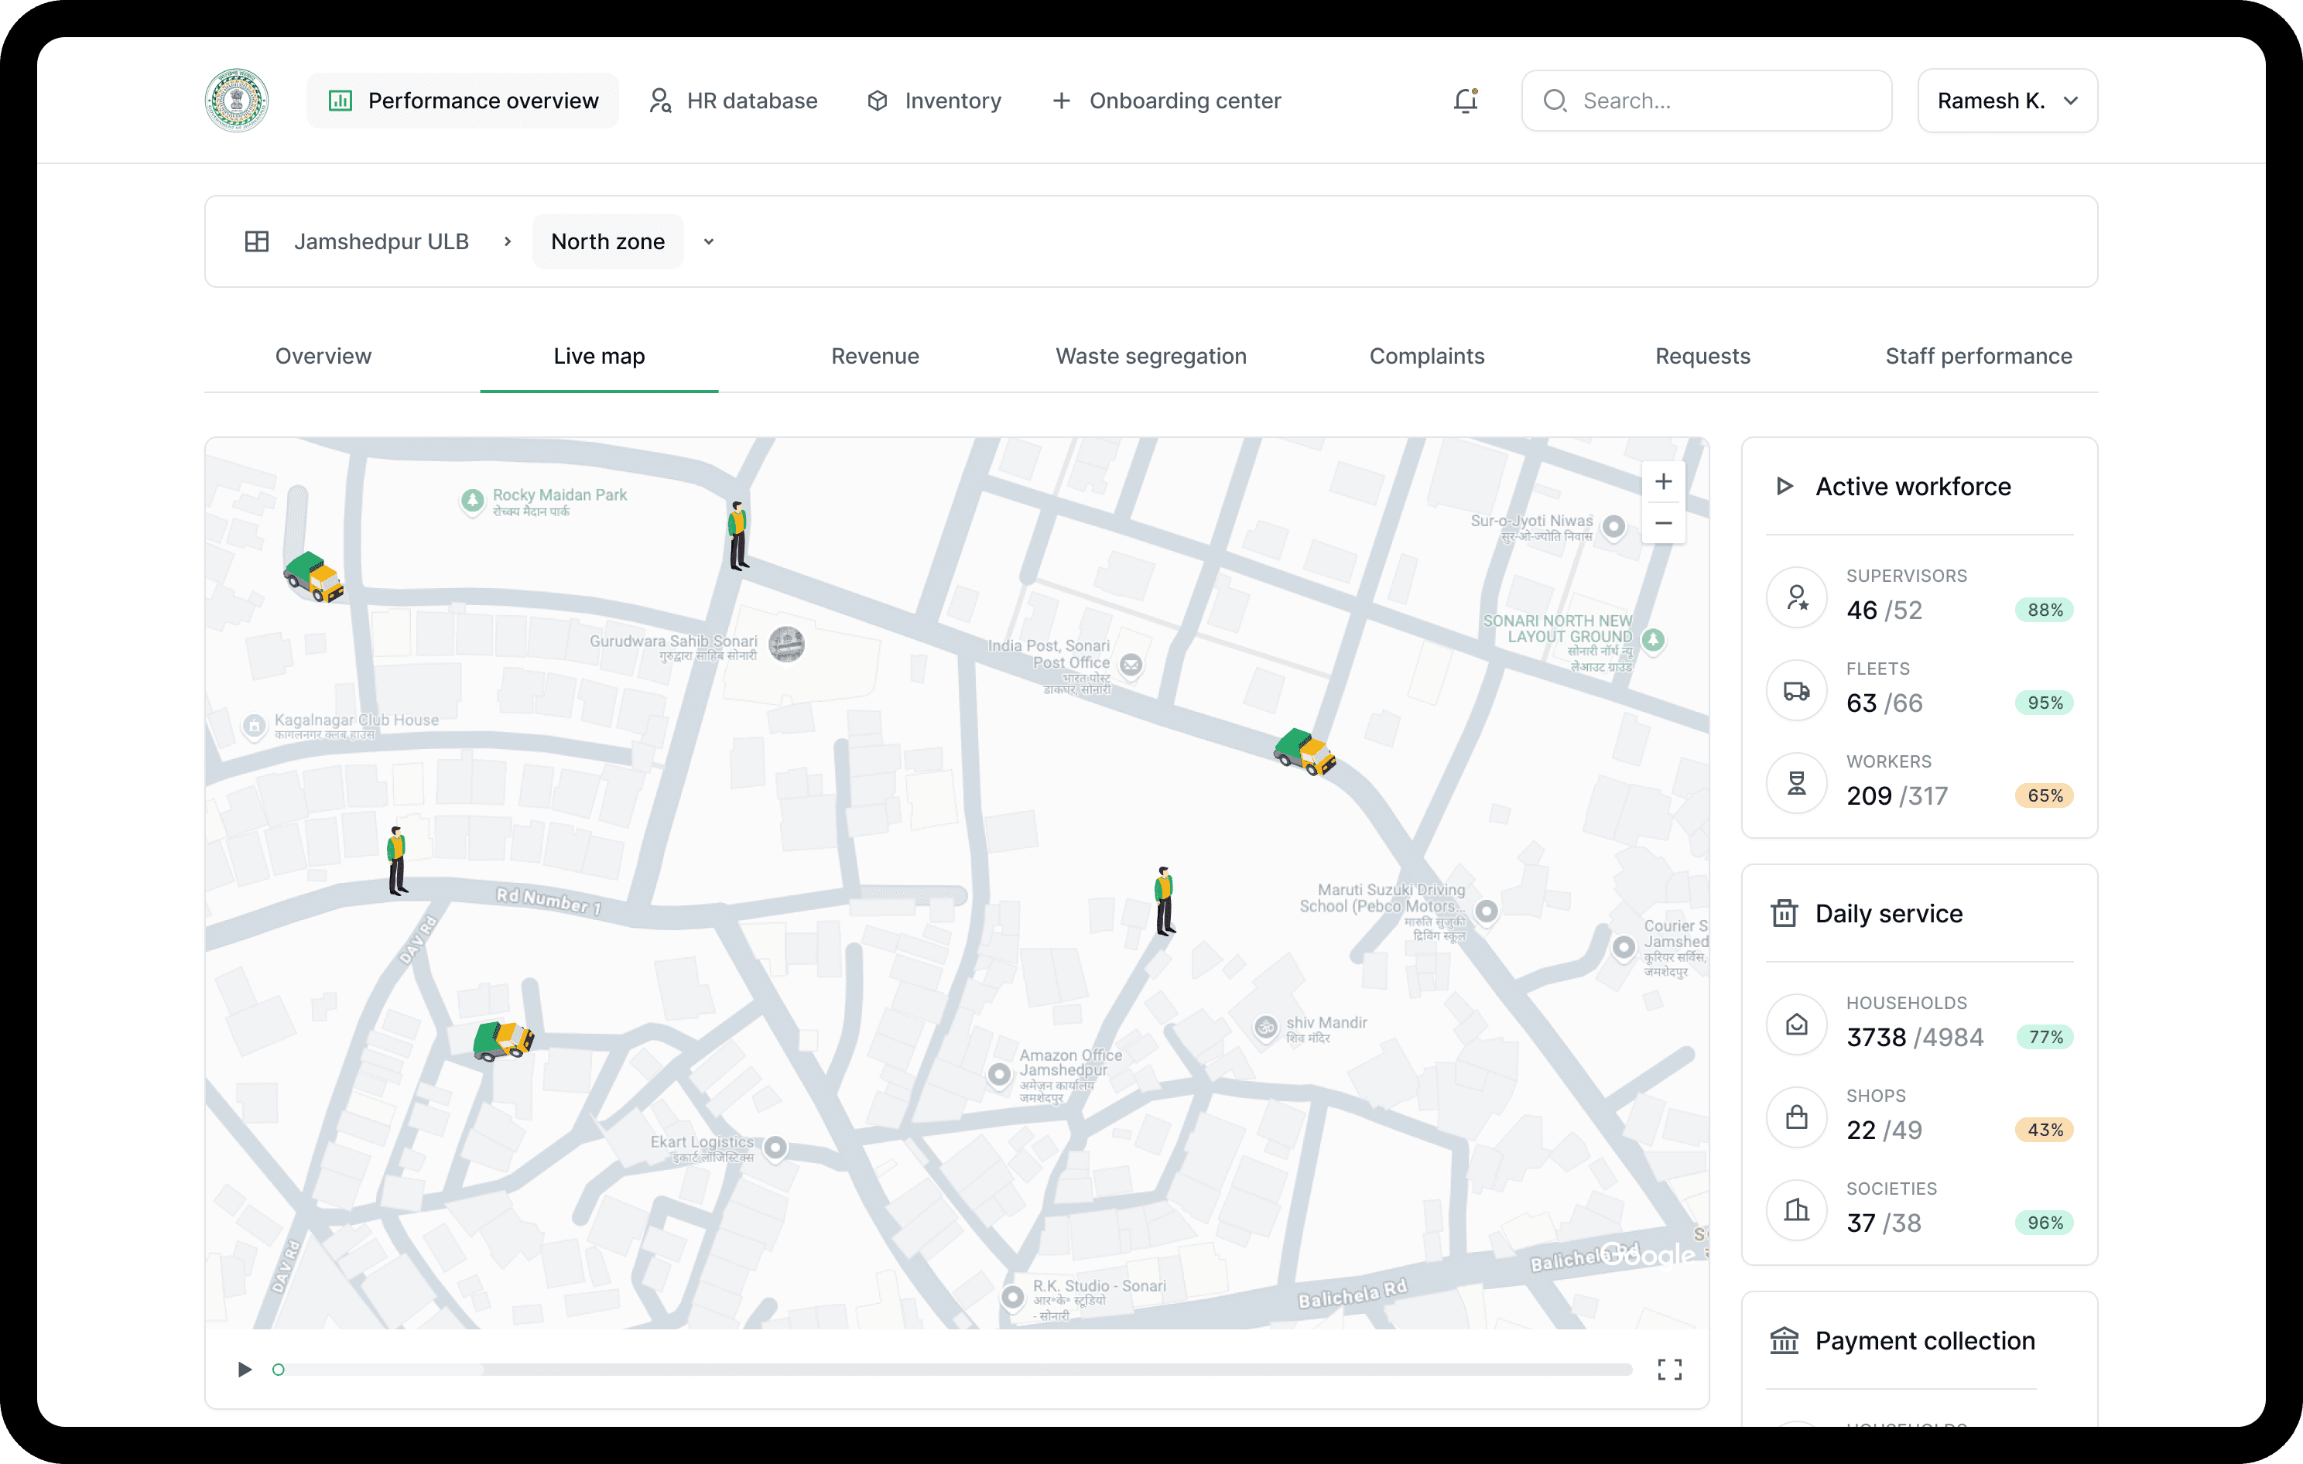
Task: Click the Supervisors person icon
Action: click(x=1796, y=597)
